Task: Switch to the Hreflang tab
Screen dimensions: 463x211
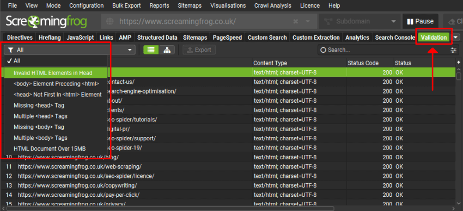Action: tap(50, 38)
